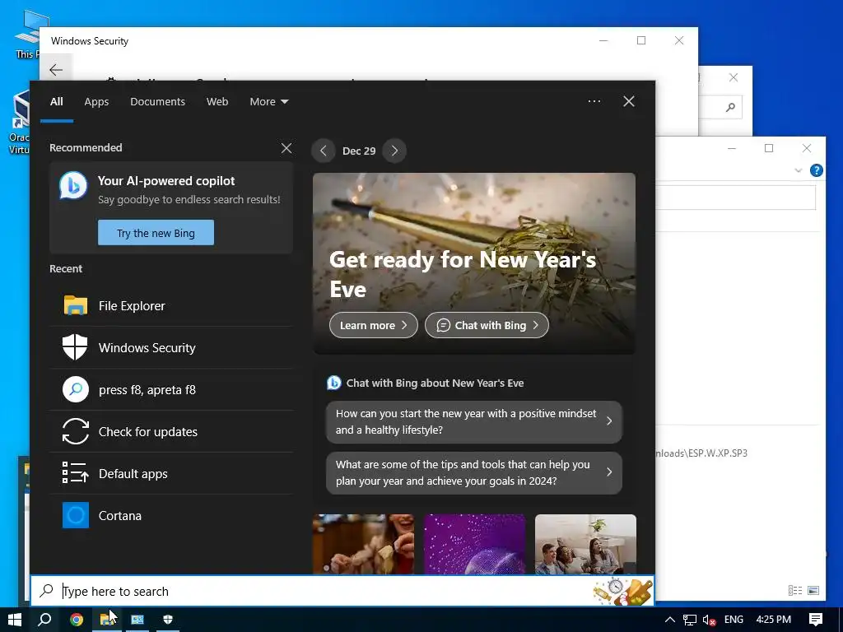Go to previous date before Dec 29

pos(323,151)
